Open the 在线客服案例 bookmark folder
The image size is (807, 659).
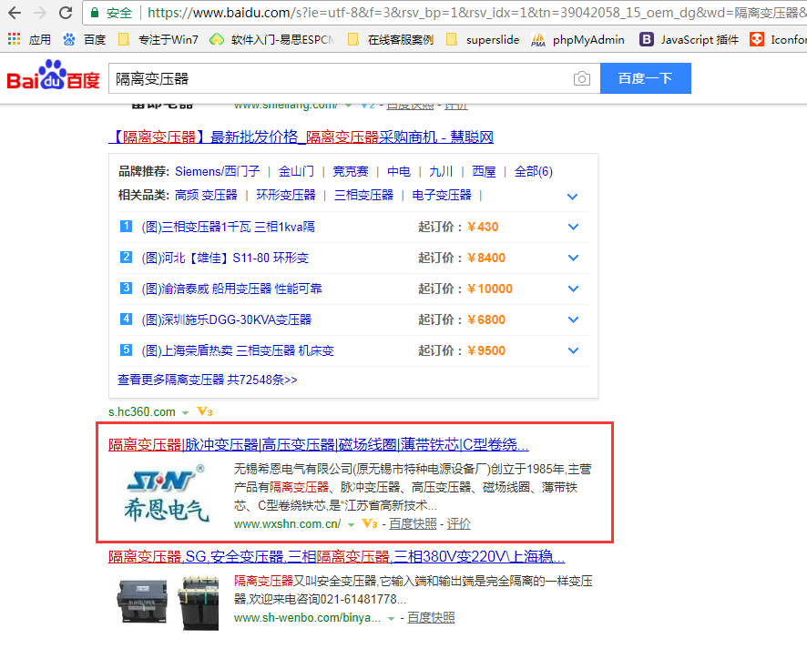391,39
